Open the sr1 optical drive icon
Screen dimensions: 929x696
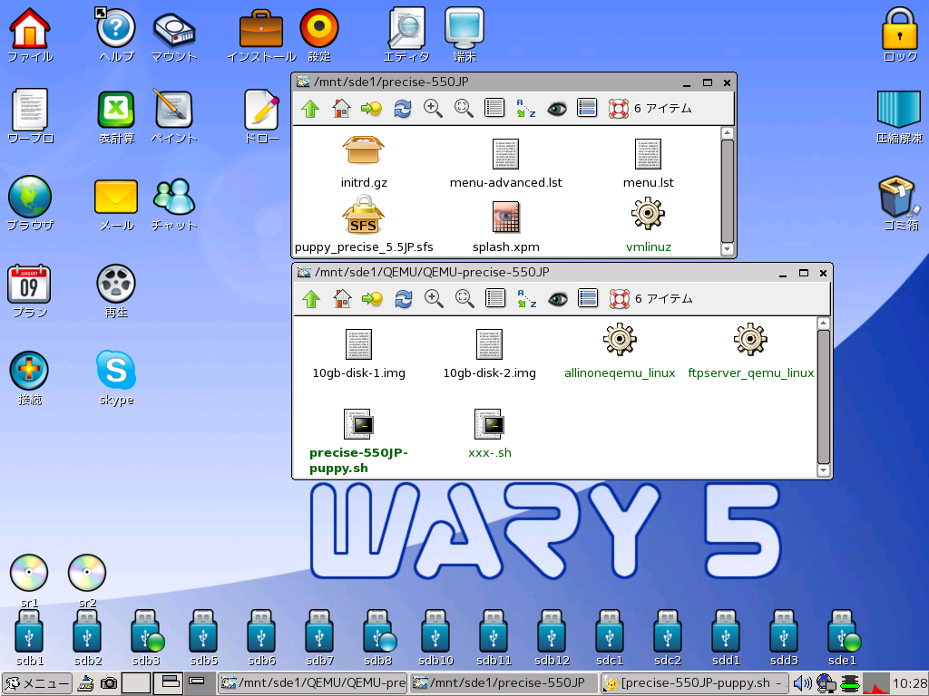(x=28, y=581)
